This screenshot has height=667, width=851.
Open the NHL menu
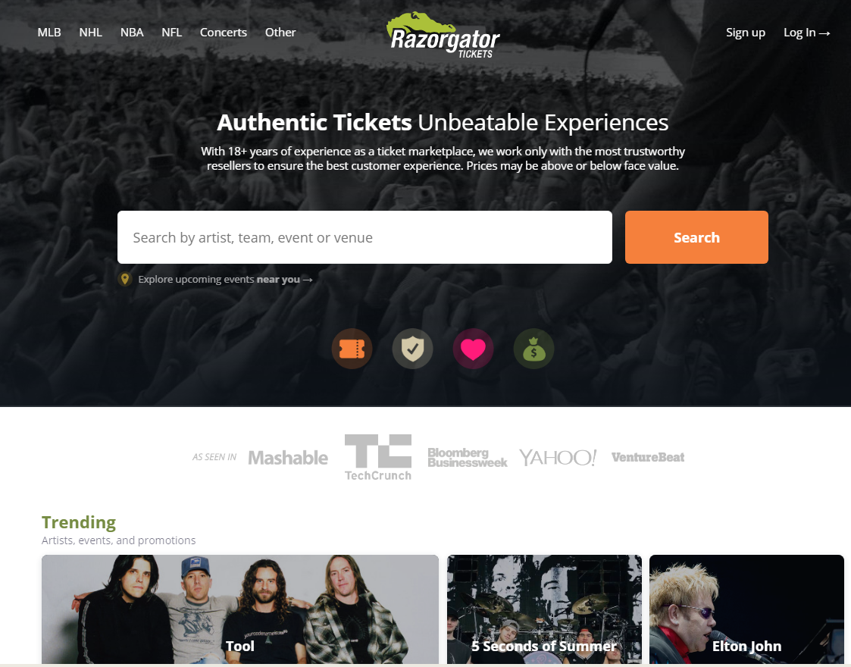pyautogui.click(x=91, y=33)
